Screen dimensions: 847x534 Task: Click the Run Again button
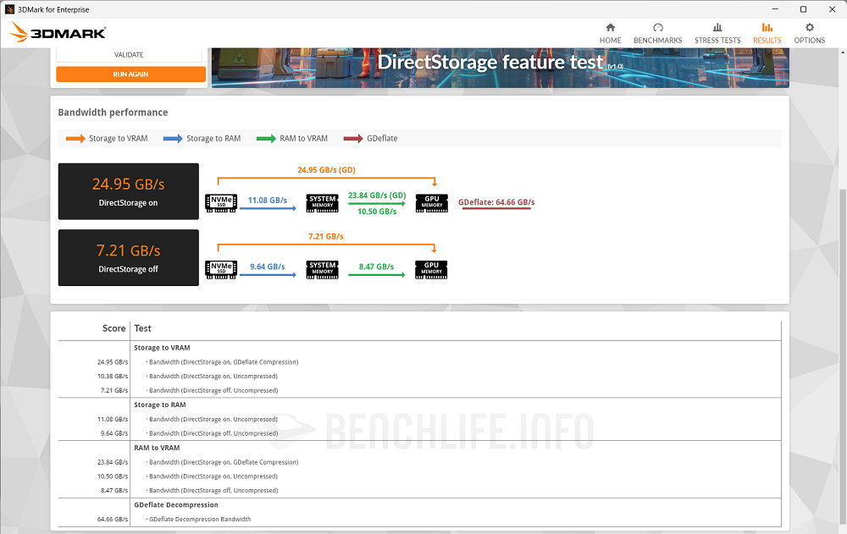point(130,74)
